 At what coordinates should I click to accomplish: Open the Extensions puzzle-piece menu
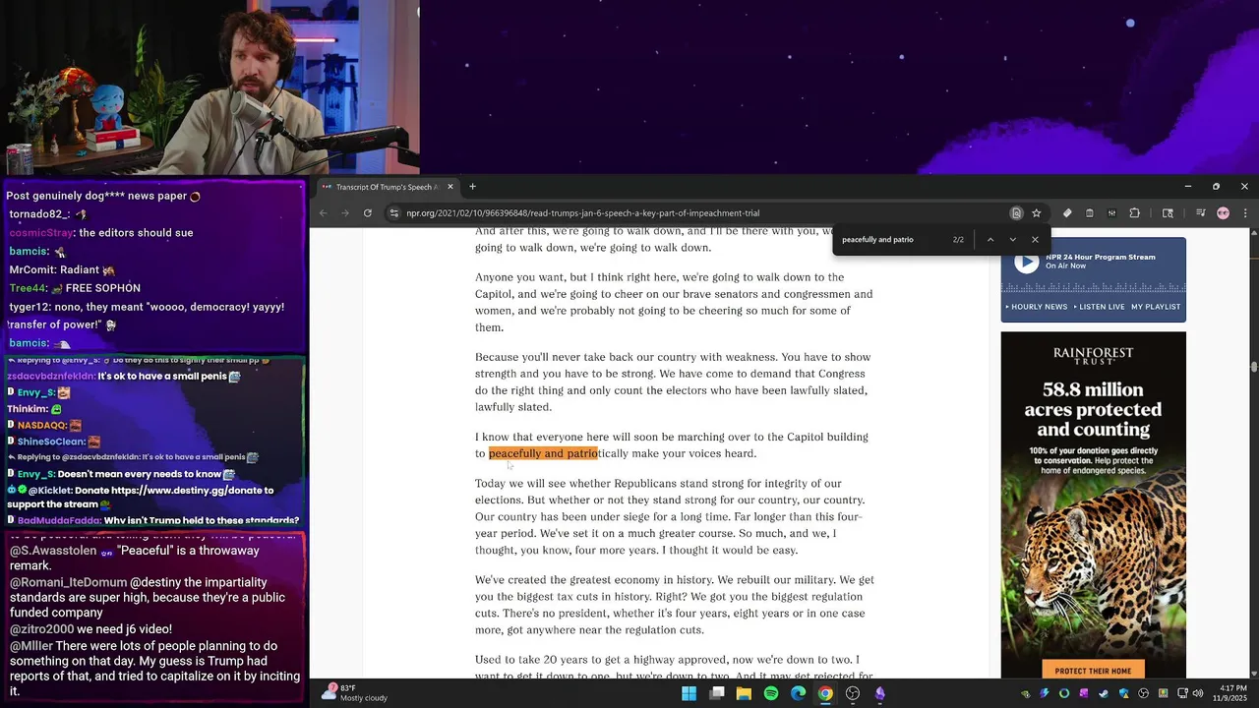pyautogui.click(x=1134, y=212)
